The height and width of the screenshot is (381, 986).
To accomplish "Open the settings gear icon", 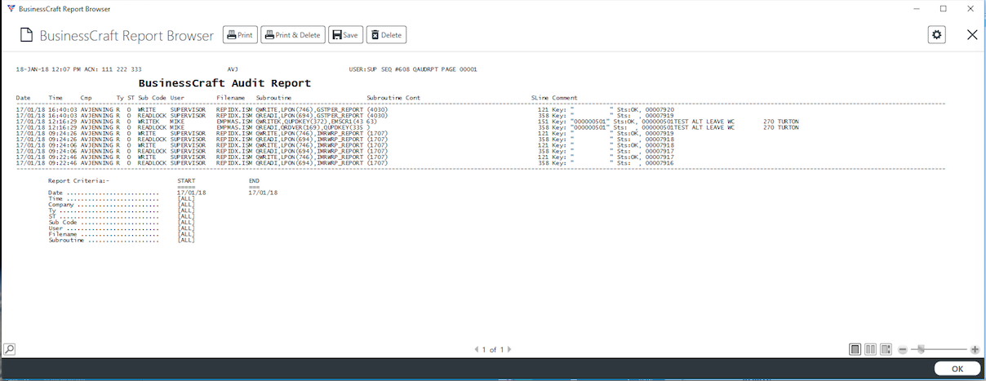I will [937, 34].
